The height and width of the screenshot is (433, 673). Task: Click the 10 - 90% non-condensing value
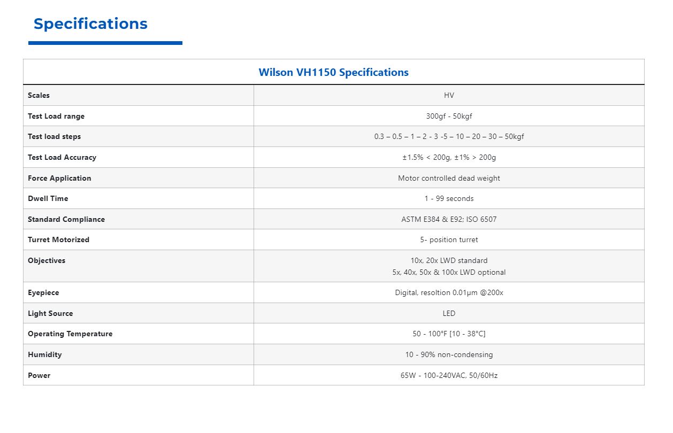(449, 354)
